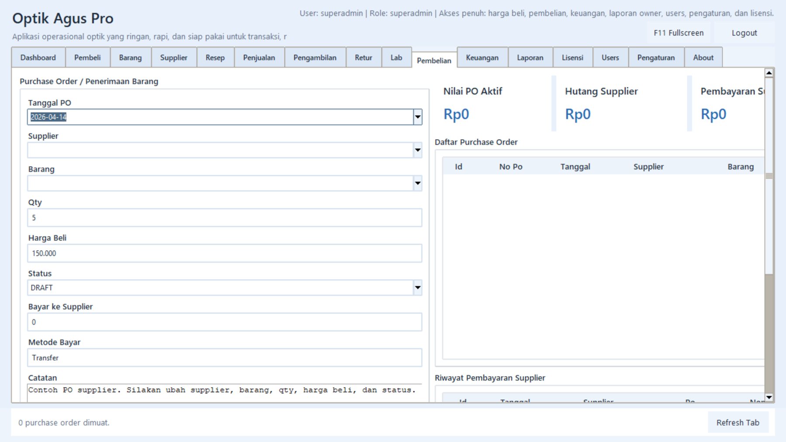Screen dimensions: 786x442
Task: Click the scroll up arrow of panel scrollbar
Action: pyautogui.click(x=769, y=73)
